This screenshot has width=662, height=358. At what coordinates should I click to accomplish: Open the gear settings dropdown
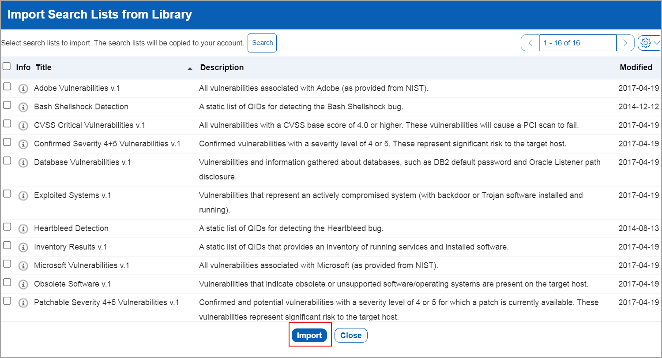650,43
